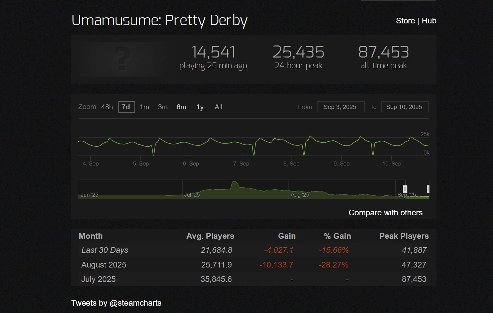
Task: Click the % Gain column header
Action: point(337,236)
